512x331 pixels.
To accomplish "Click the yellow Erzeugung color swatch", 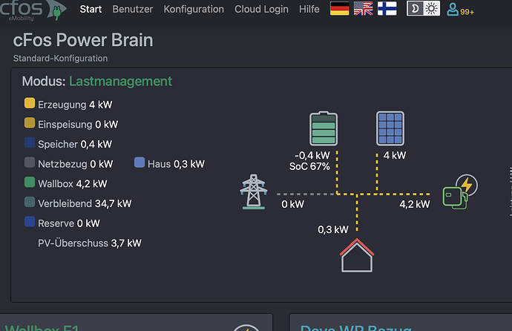I will click(x=30, y=103).
